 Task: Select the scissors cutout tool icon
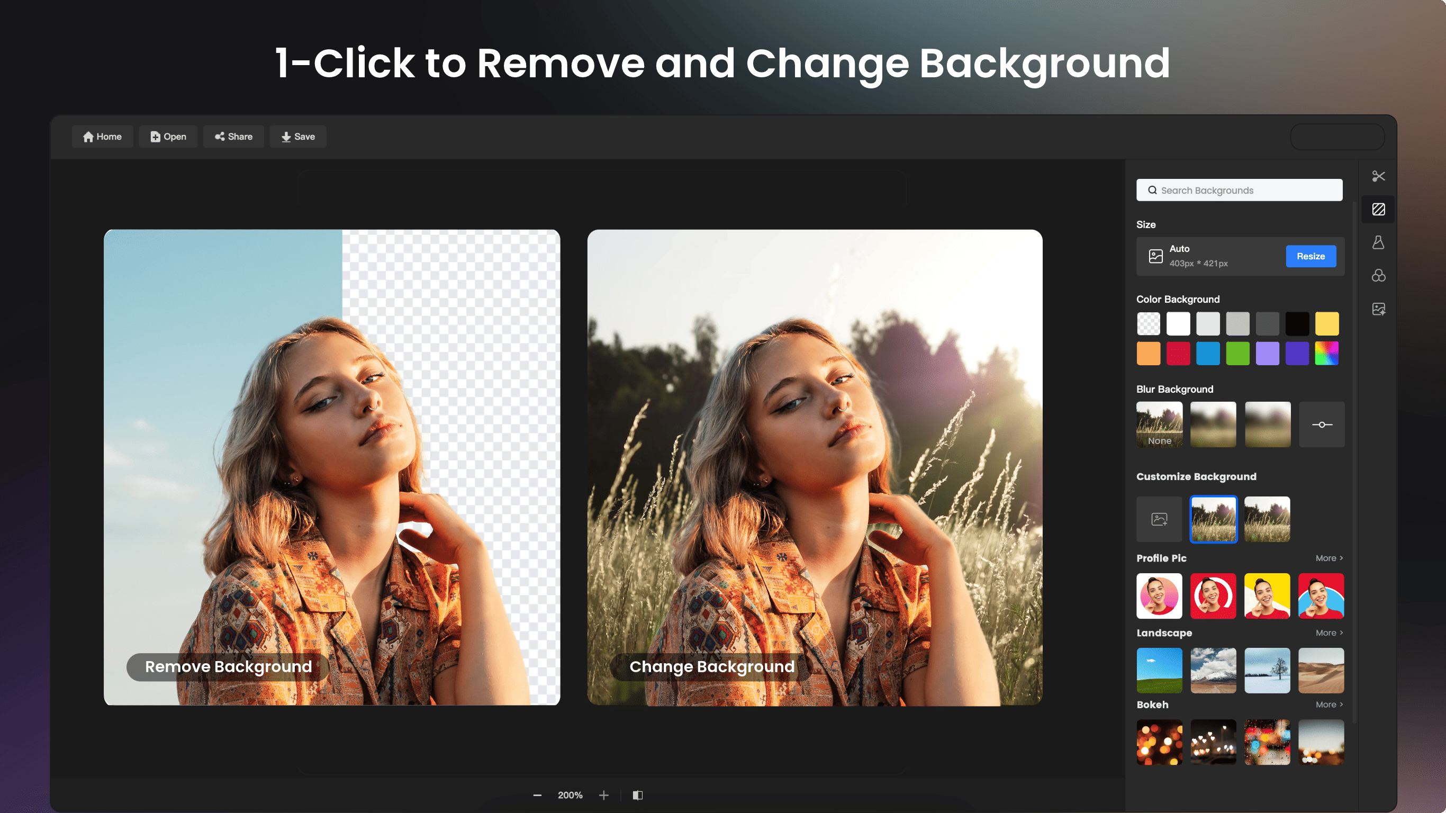(x=1378, y=176)
